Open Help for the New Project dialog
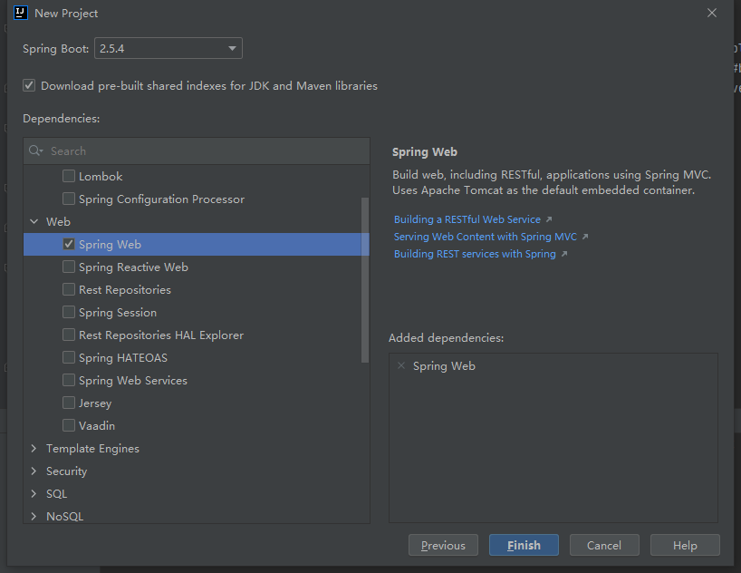This screenshot has width=741, height=573. [x=685, y=545]
